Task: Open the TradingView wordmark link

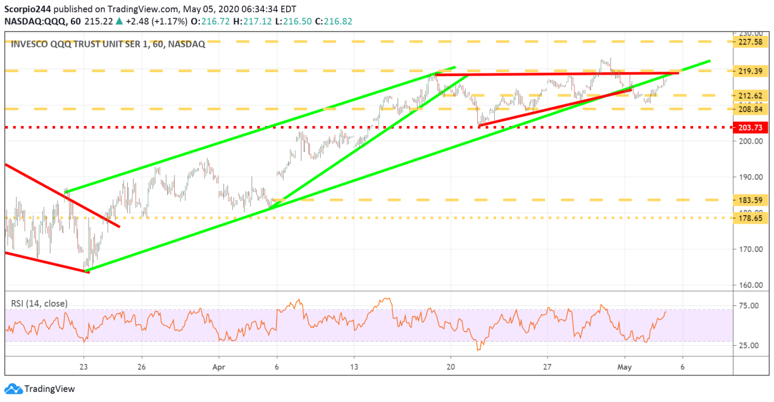Action: point(49,389)
